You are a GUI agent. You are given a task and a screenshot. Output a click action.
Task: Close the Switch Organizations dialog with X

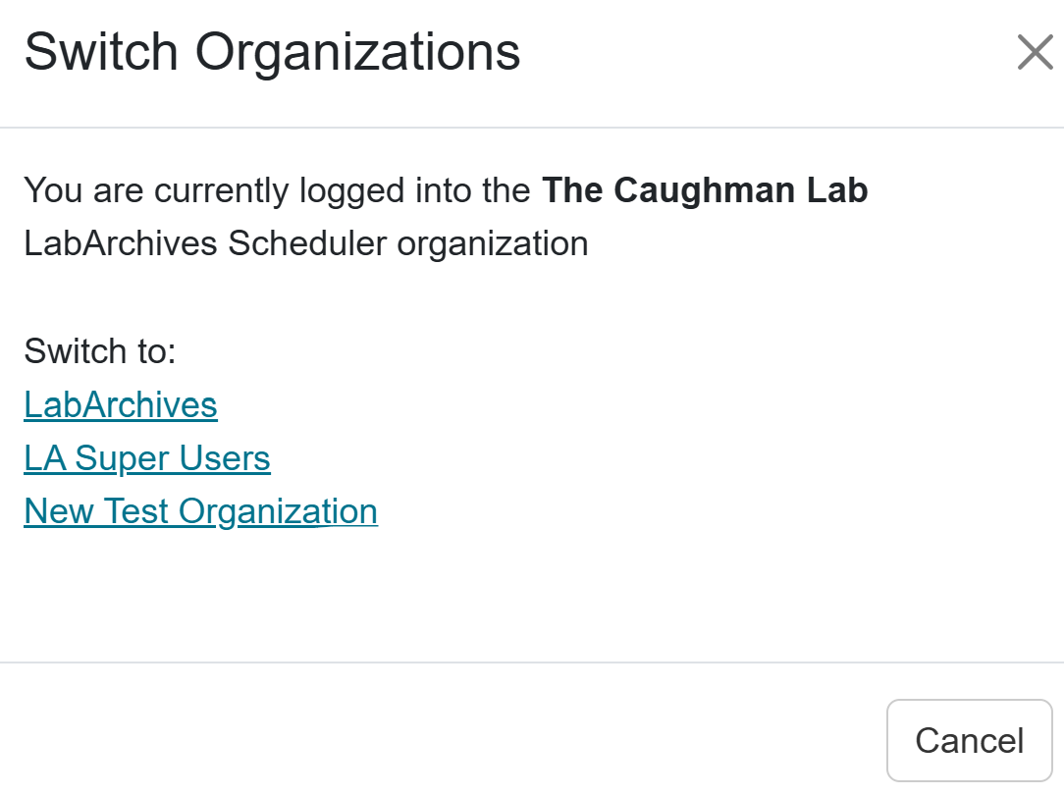pos(1035,53)
